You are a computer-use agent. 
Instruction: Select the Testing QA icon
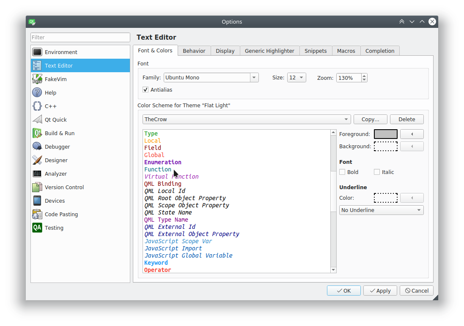pyautogui.click(x=37, y=228)
